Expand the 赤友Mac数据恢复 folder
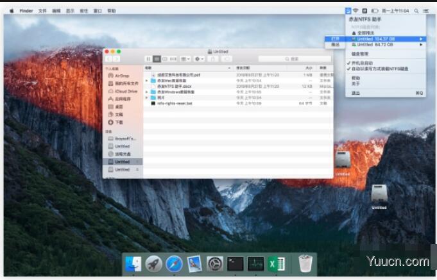This screenshot has height=280, width=437. click(146, 81)
